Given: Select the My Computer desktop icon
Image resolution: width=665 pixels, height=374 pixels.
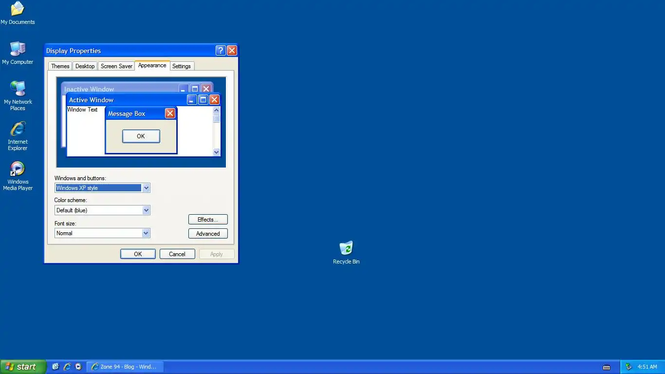Looking at the screenshot, I should pyautogui.click(x=18, y=53).
